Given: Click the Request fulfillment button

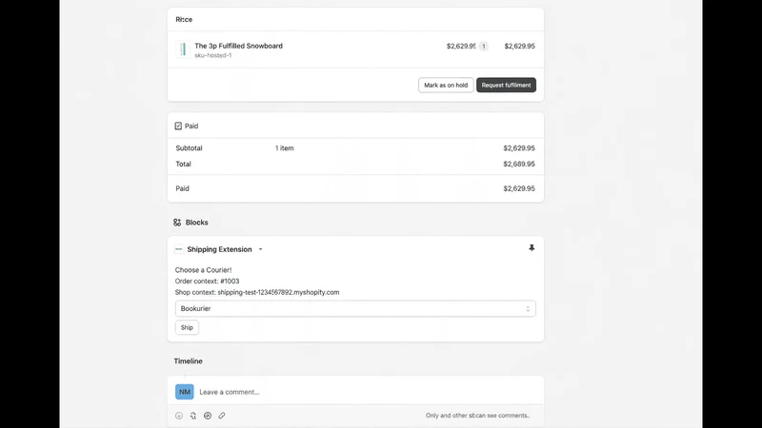Looking at the screenshot, I should [506, 85].
